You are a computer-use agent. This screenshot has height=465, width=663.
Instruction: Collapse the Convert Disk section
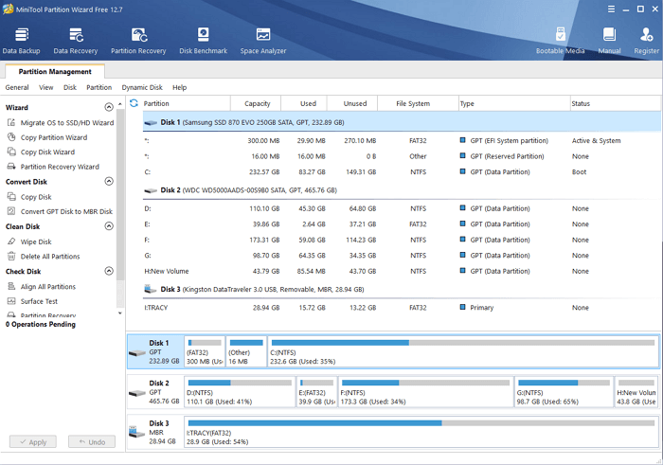coord(109,182)
